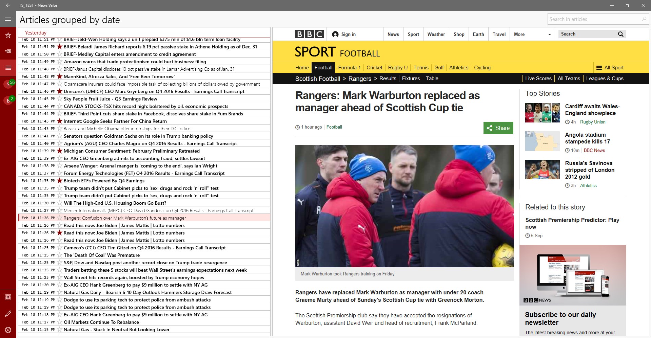The width and height of the screenshot is (651, 338).
Task: Select 'Senators question Goldman Sachs' article
Action: [144, 136]
